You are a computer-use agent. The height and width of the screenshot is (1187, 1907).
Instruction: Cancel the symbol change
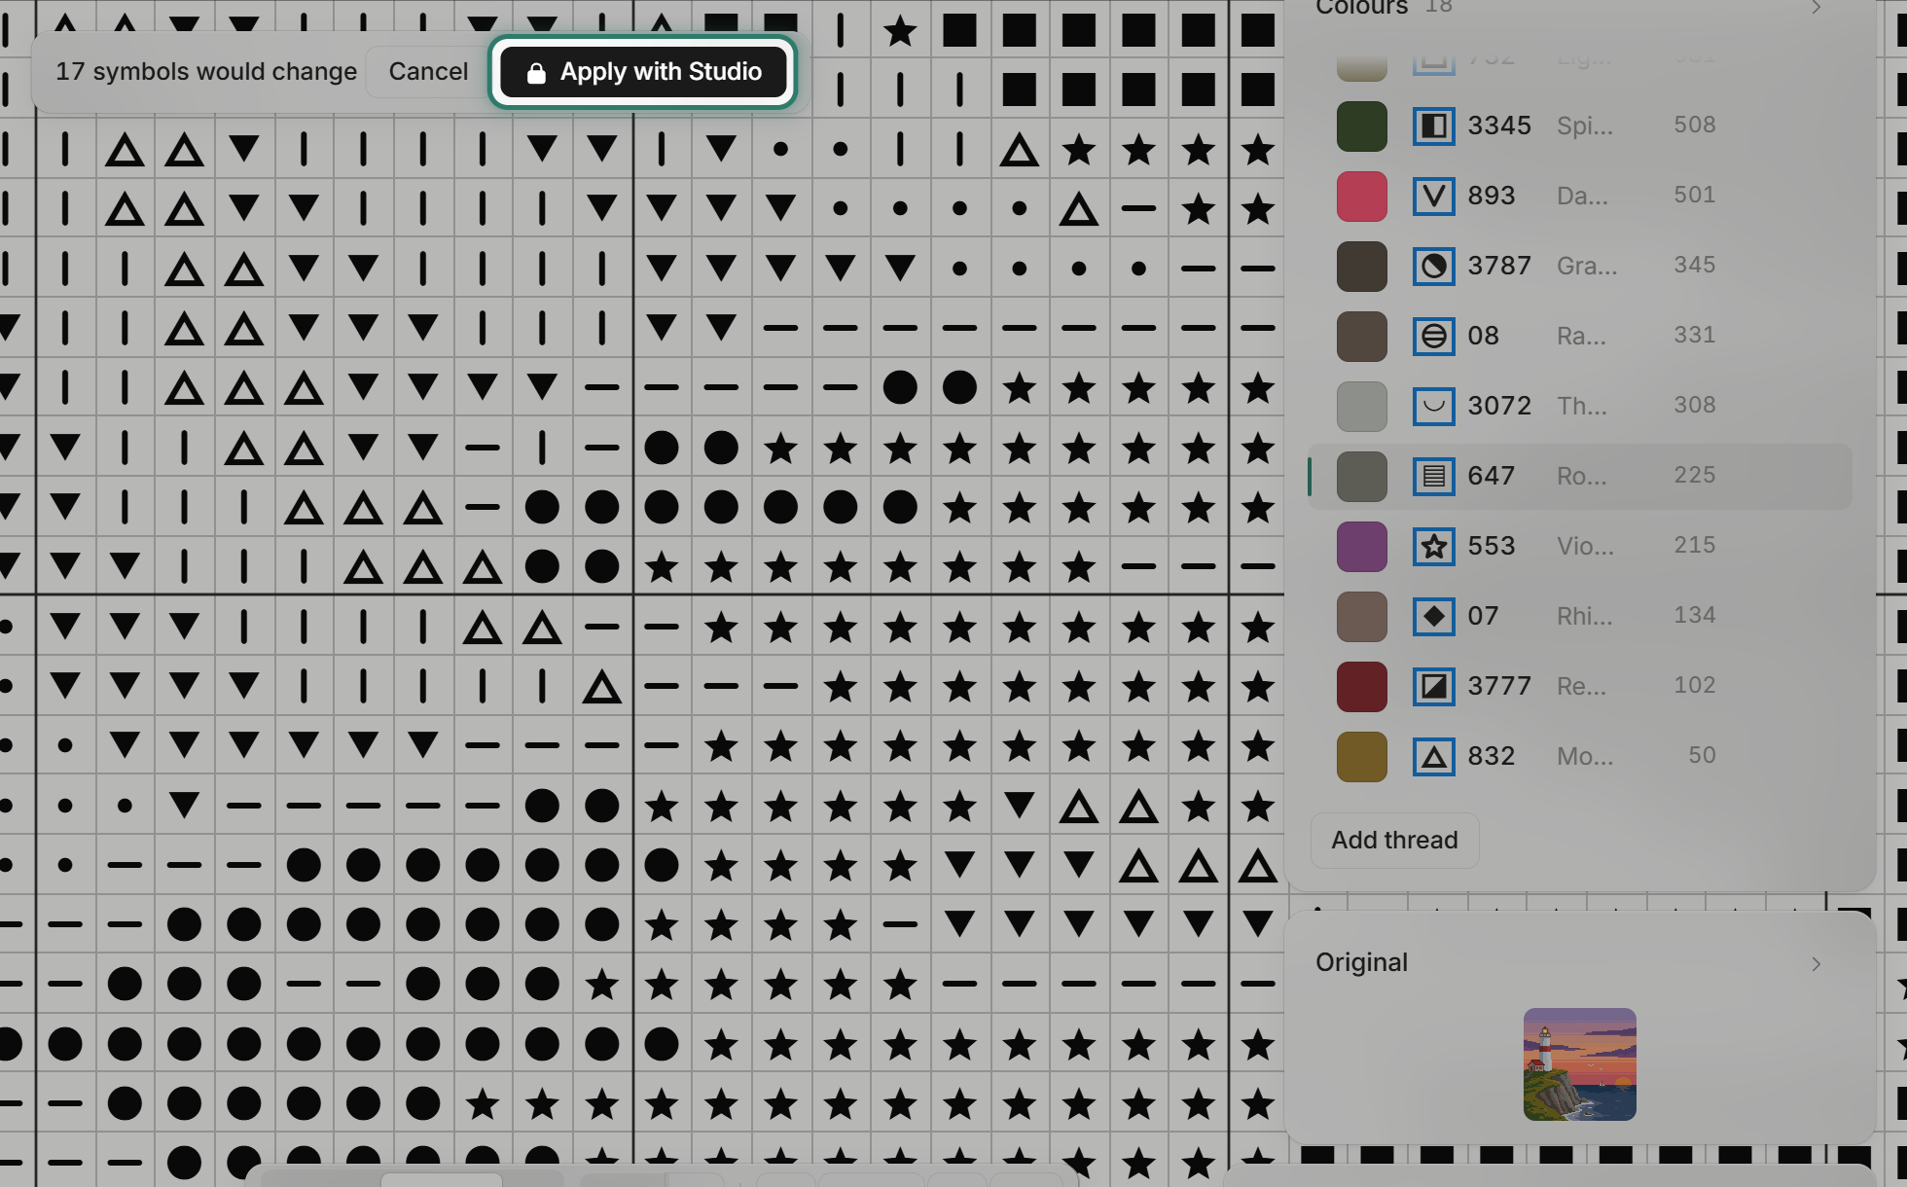click(428, 72)
